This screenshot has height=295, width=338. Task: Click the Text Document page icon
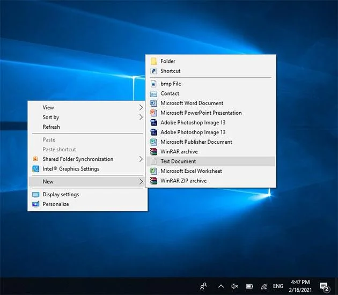(x=153, y=161)
